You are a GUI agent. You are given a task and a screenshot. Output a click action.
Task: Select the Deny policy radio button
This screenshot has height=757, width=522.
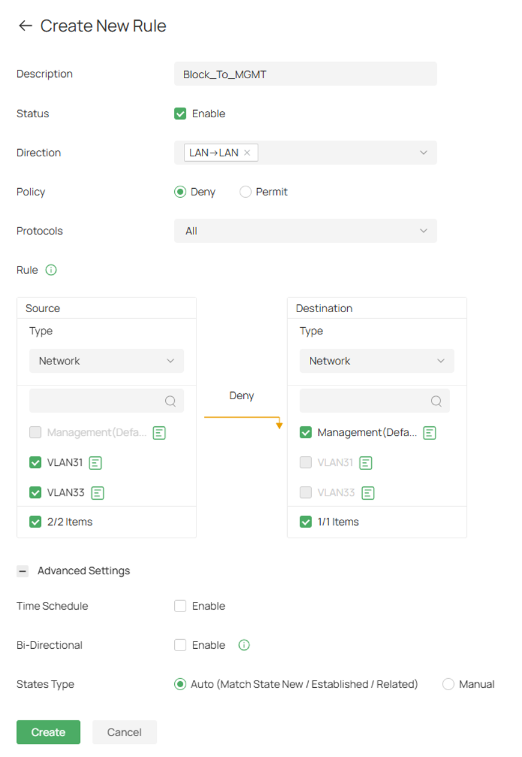pos(180,192)
